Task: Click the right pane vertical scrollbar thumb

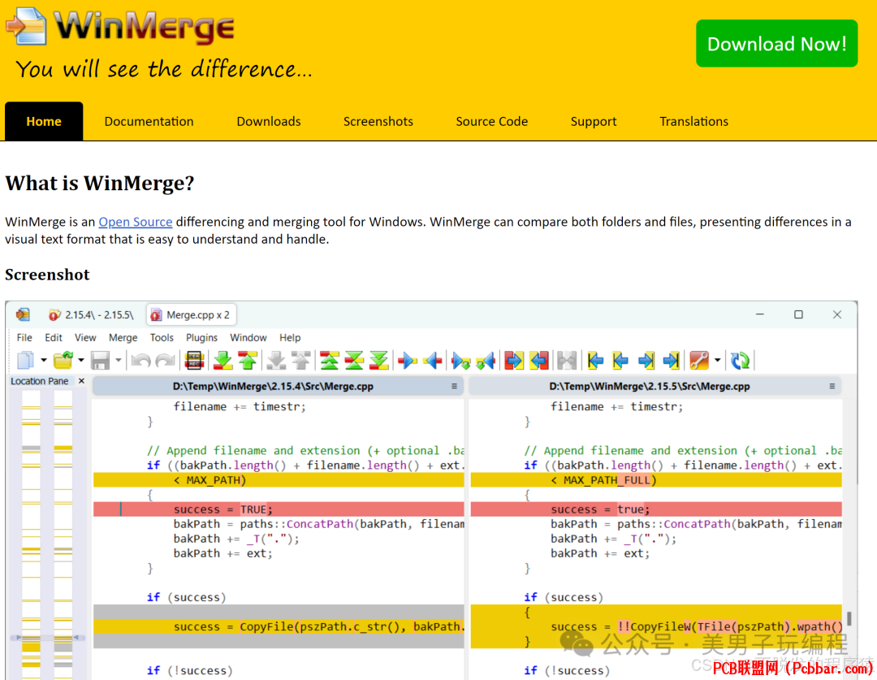Action: [x=849, y=618]
